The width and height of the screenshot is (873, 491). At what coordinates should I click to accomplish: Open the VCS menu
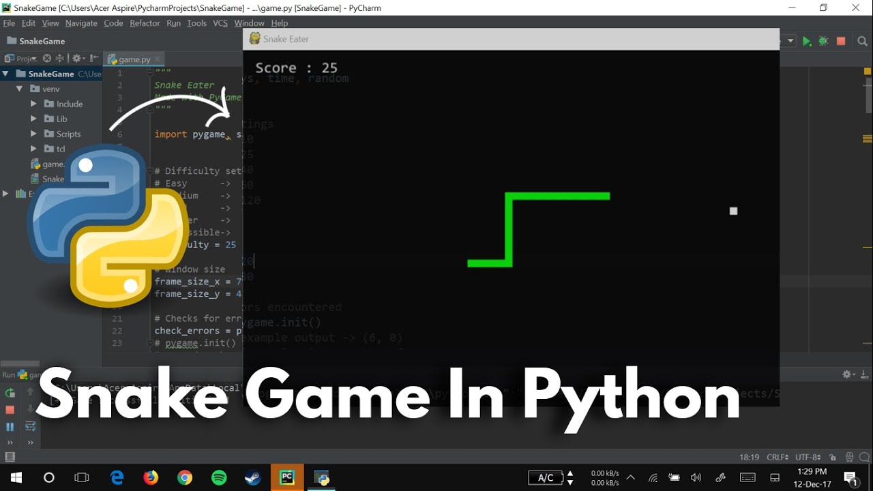click(x=220, y=23)
